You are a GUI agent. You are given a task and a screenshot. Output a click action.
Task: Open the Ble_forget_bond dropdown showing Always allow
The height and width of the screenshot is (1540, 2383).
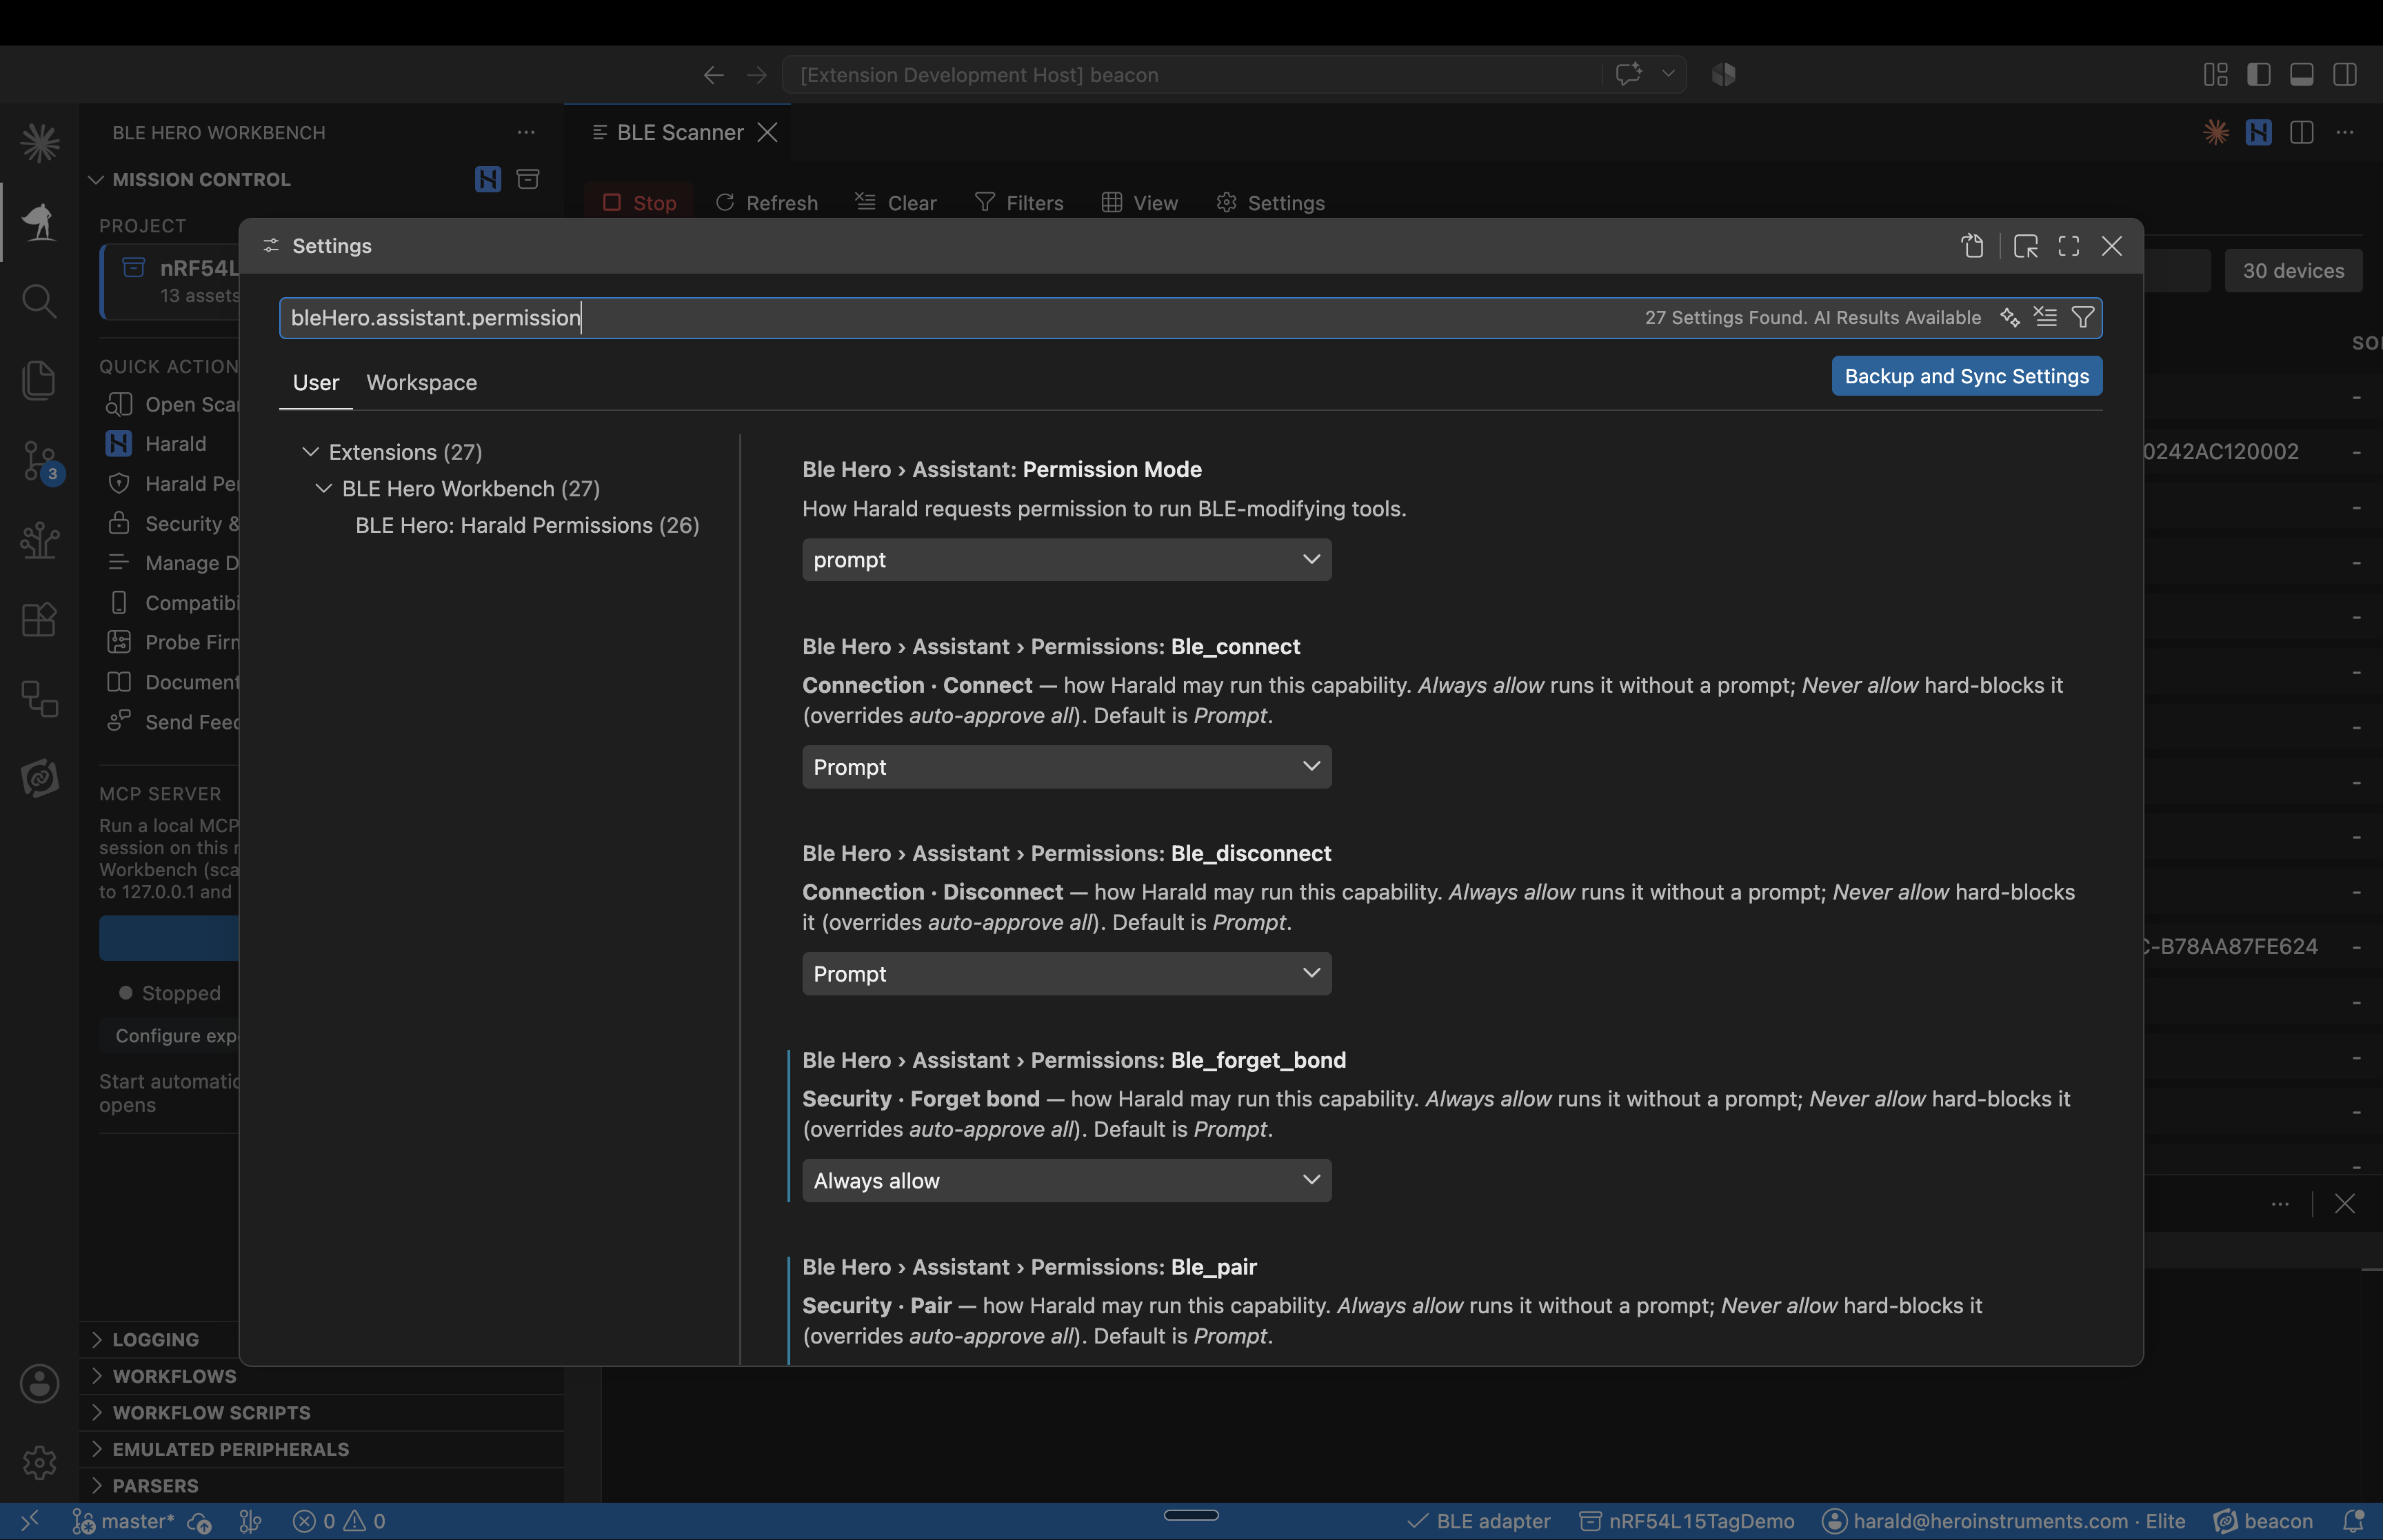pos(1066,1181)
